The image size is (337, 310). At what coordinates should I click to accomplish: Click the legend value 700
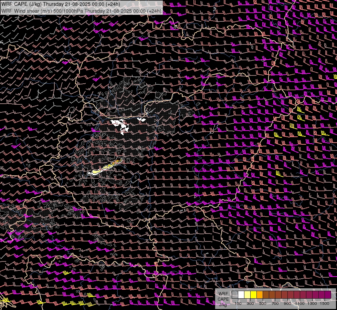click(275, 303)
